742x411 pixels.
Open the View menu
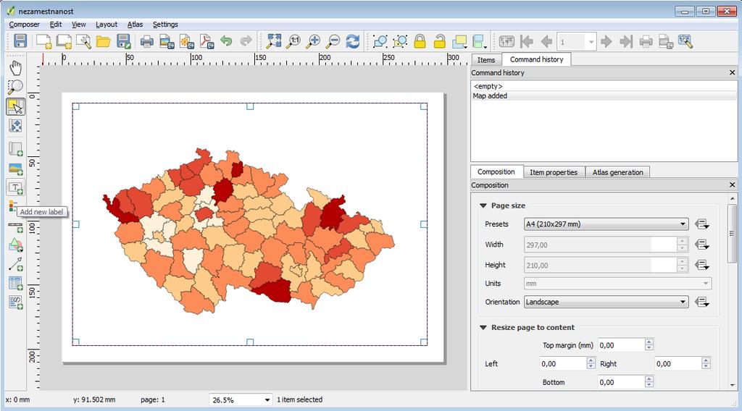click(78, 25)
